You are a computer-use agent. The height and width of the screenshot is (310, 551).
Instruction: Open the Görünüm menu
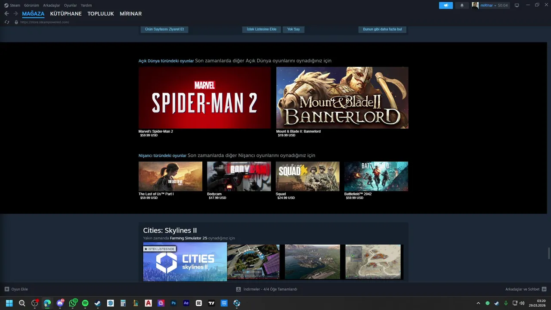pyautogui.click(x=31, y=5)
